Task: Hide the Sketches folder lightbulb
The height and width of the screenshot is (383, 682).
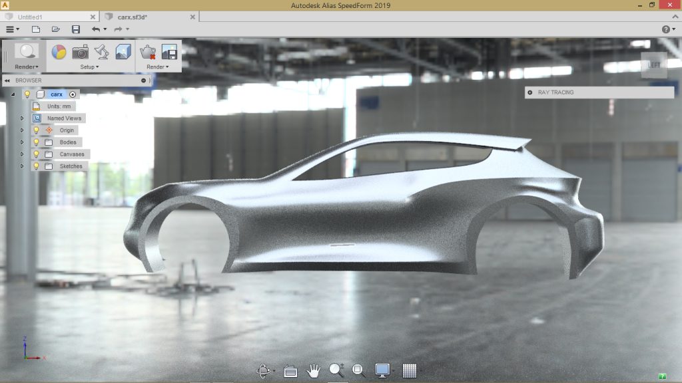Action: (x=36, y=166)
